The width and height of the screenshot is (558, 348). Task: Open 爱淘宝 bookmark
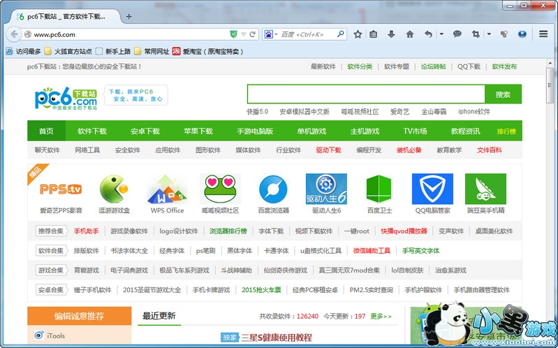tap(208, 51)
